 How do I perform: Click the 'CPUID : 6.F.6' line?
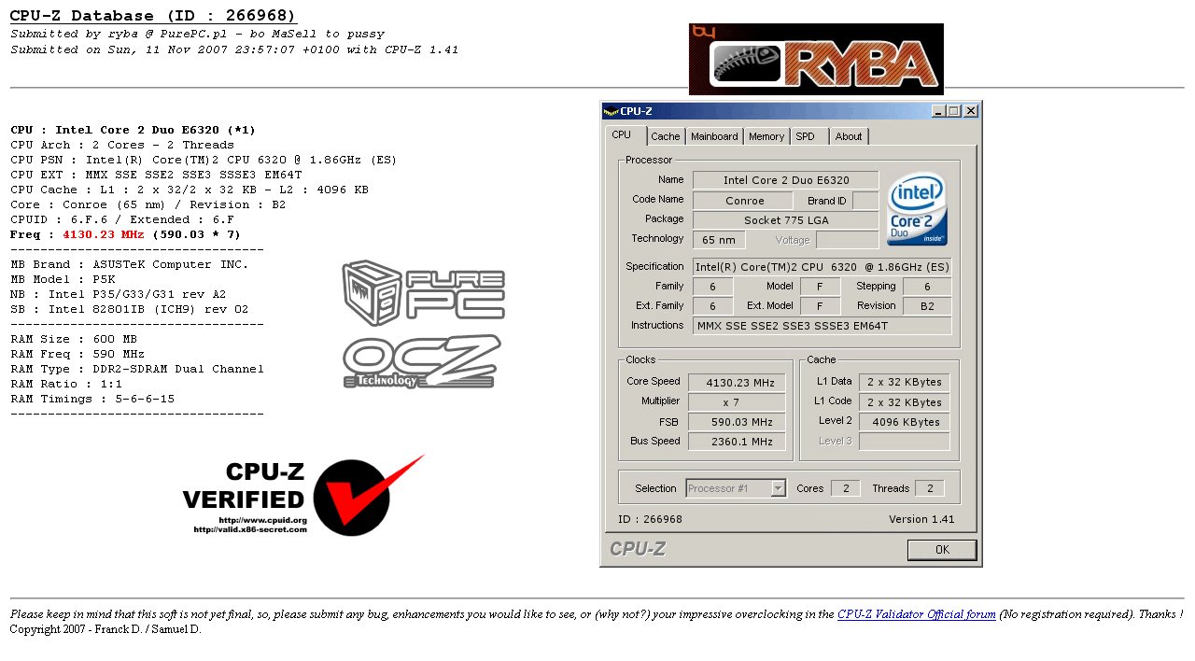tap(122, 219)
